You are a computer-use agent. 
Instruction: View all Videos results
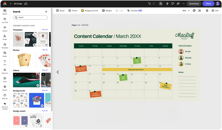(45, 70)
